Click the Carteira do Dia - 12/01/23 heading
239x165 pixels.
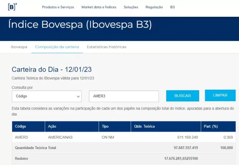pyautogui.click(x=52, y=69)
